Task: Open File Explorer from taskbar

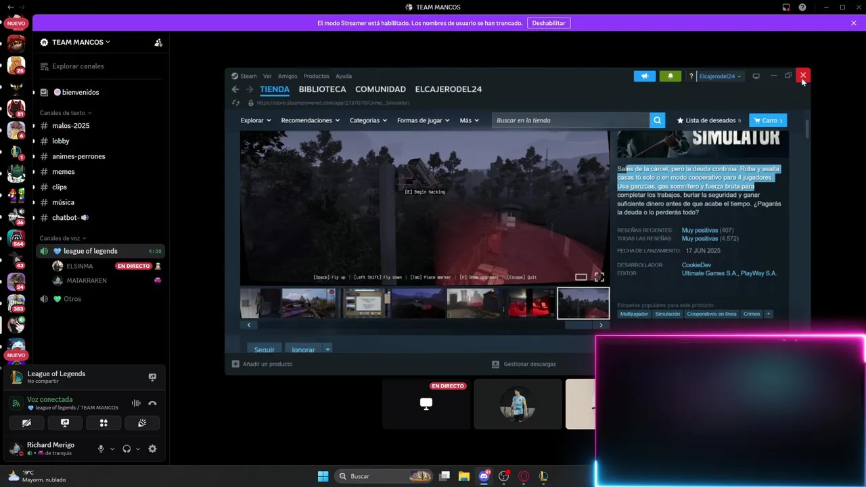Action: 464,476
